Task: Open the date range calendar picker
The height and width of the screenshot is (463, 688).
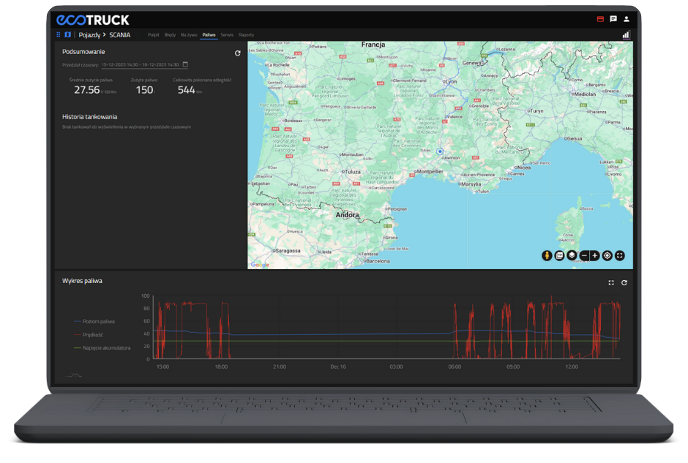Action: point(185,64)
